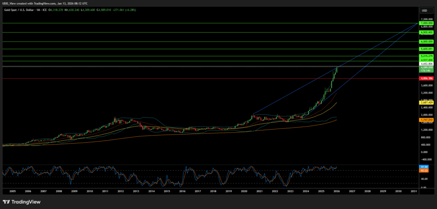Click the yellow 2,687.429 moving average label
The height and width of the screenshot is (209, 437).
click(426, 102)
